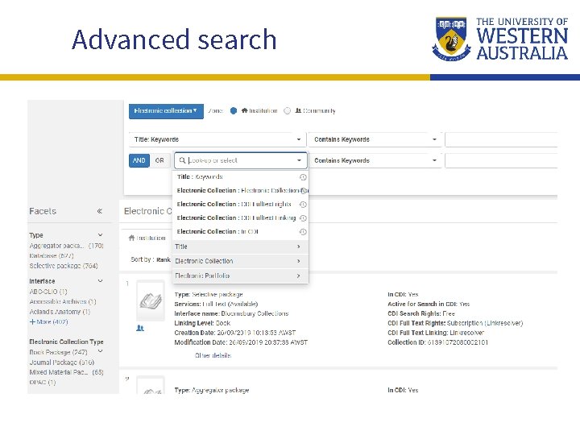Expand the Electronic Collection category in dropdown
The image size is (580, 435).
click(x=240, y=261)
